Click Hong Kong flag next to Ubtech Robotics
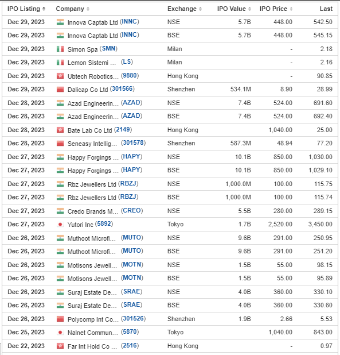This screenshot has width=340, height=355. pyautogui.click(x=60, y=76)
